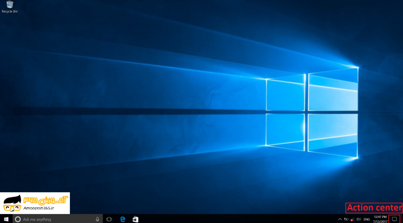Click the battery status tray icon
Image resolution: width=403 pixels, height=223 pixels.
[x=346, y=220]
